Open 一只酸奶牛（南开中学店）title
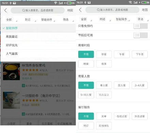 click(x=41, y=96)
